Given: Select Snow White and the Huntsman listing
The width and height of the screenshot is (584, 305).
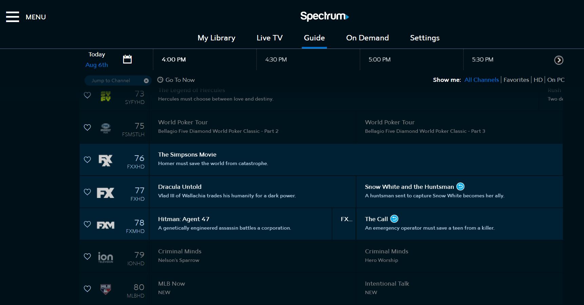Looking at the screenshot, I should coord(460,192).
